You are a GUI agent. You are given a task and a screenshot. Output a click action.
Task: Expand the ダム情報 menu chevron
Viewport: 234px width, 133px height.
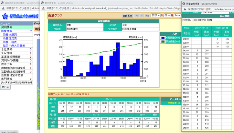coord(31,53)
